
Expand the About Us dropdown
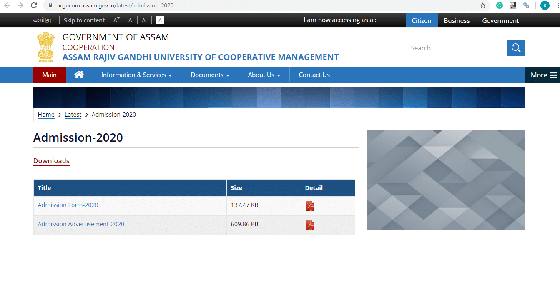point(264,75)
